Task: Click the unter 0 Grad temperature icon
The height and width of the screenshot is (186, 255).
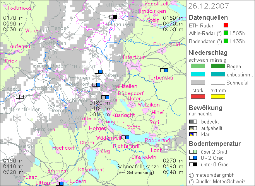Action: [193, 164]
